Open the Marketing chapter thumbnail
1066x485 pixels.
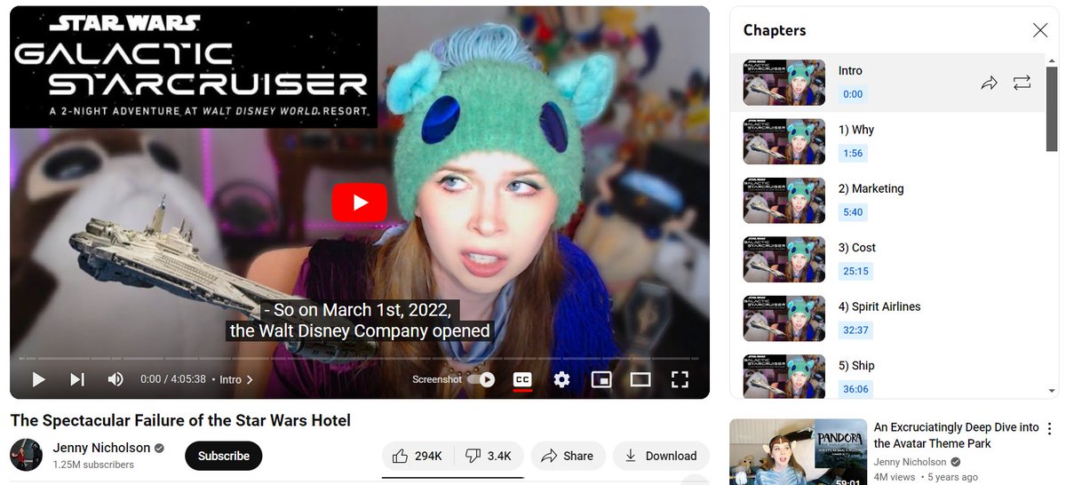point(784,201)
